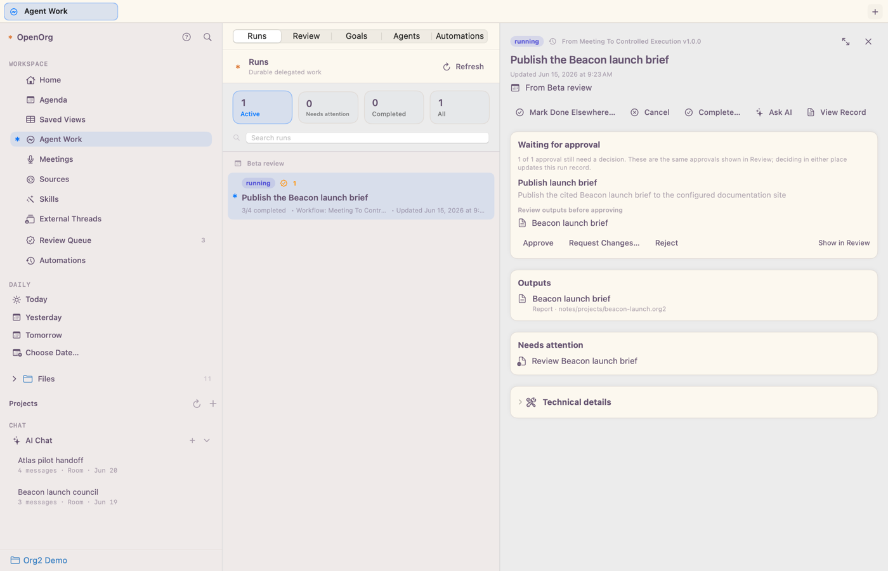Open Sources in the sidebar
This screenshot has height=571, width=888.
point(111,179)
